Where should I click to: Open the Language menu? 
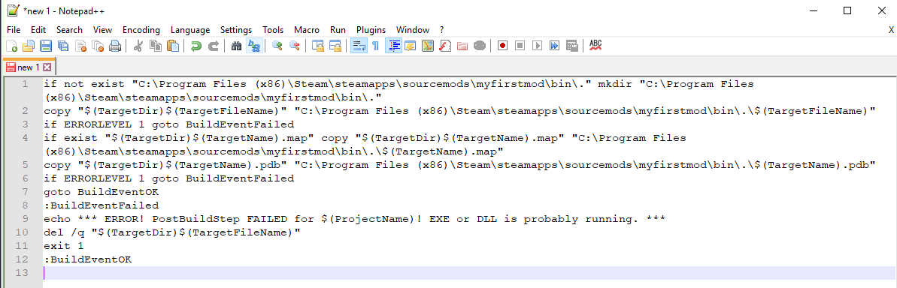point(190,30)
